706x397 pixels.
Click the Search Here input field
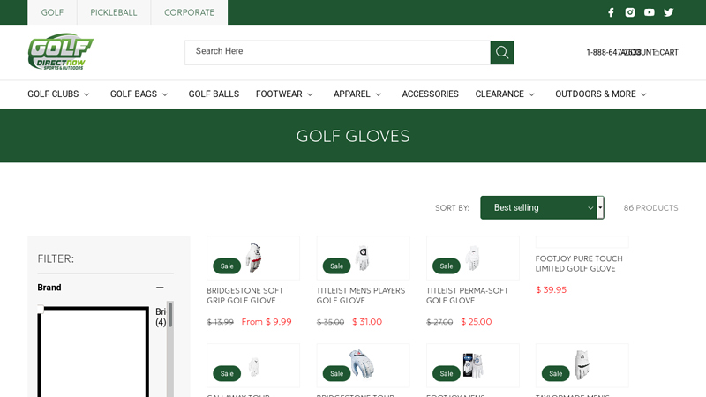click(x=337, y=53)
